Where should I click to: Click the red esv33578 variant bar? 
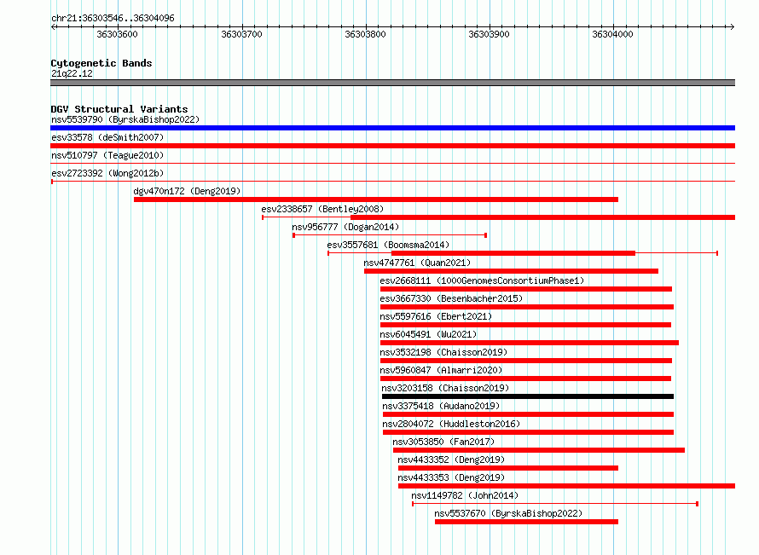392,146
